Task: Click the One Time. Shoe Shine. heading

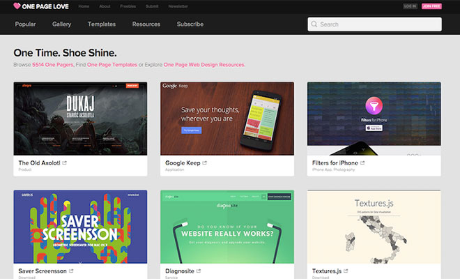Action: [65, 53]
